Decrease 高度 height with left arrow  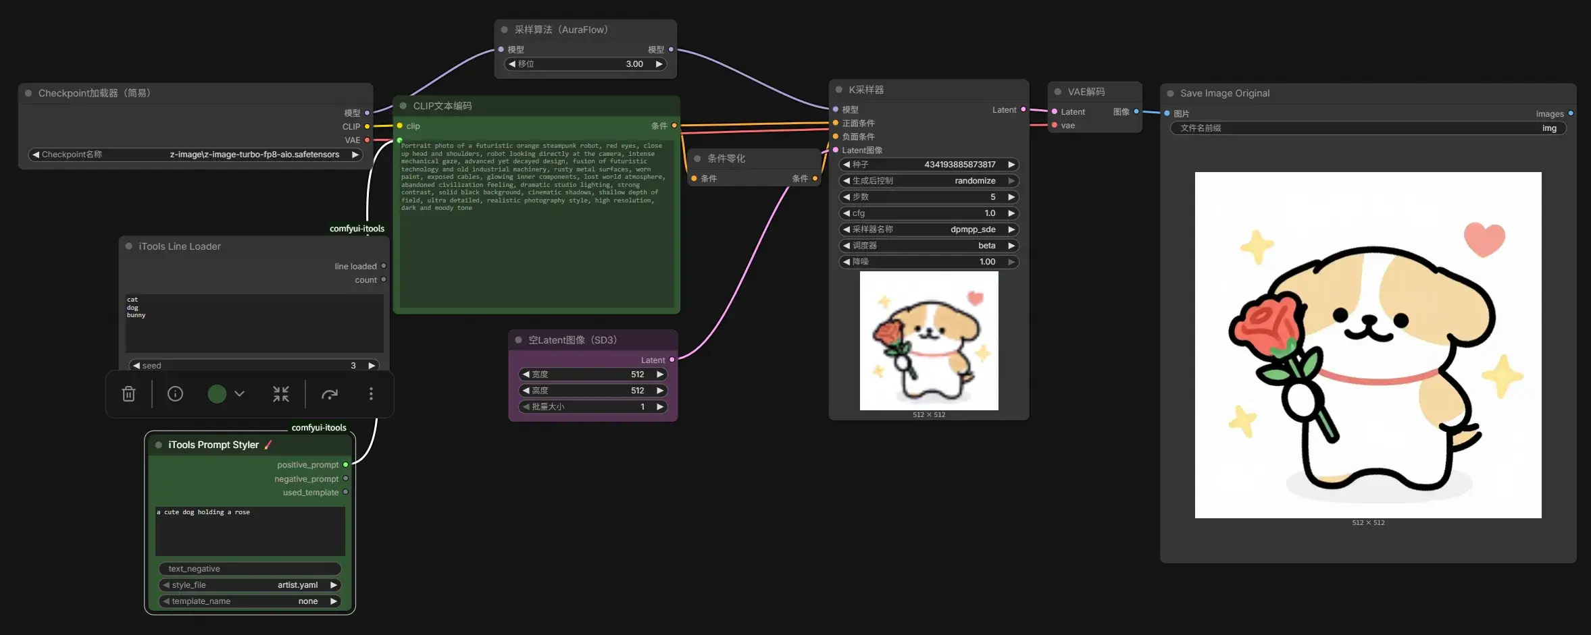526,391
